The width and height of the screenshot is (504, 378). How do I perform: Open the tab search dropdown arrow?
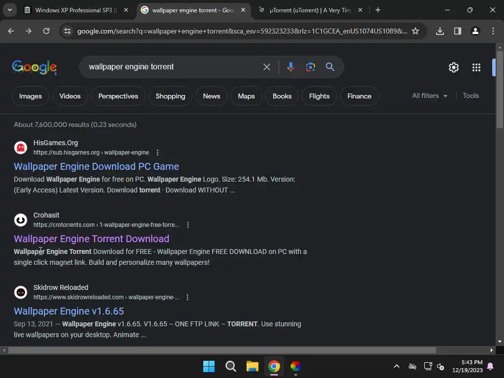(x=10, y=10)
